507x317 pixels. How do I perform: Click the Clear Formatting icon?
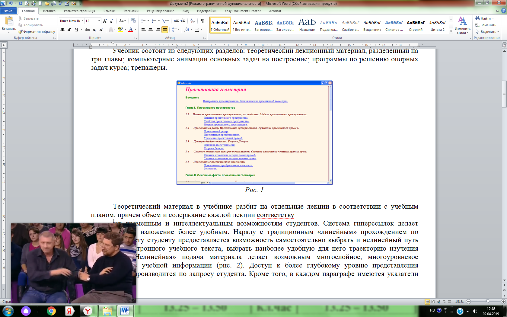click(134, 21)
